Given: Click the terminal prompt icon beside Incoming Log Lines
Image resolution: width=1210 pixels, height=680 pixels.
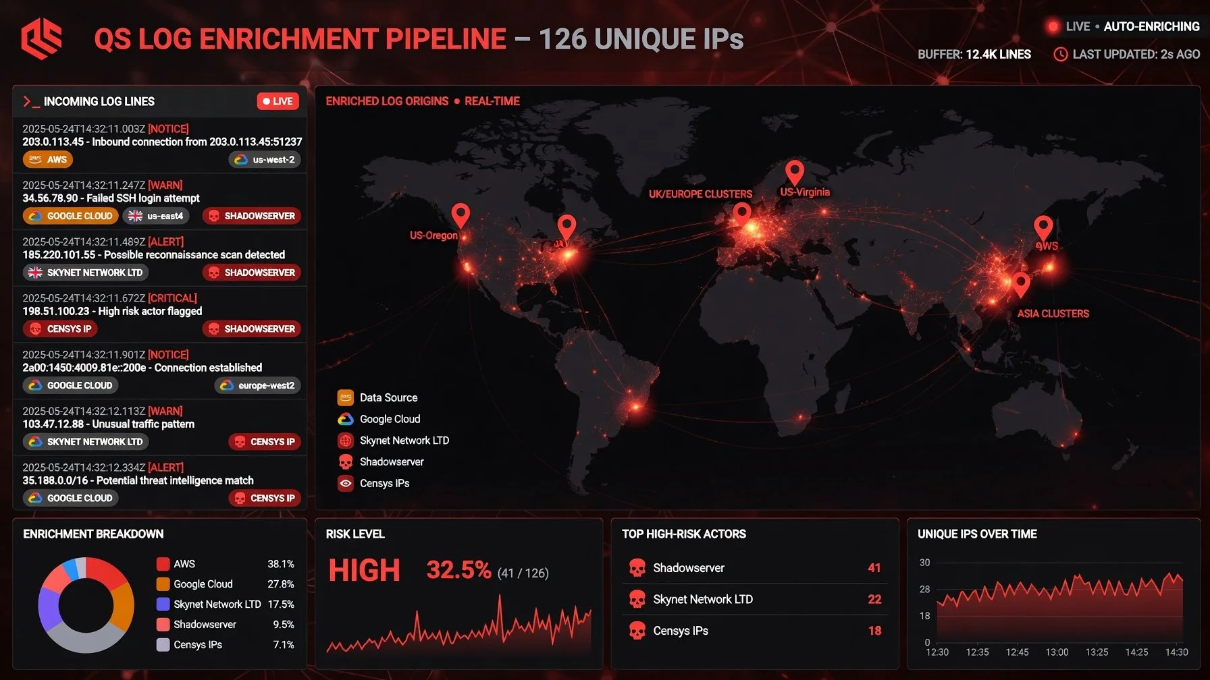Looking at the screenshot, I should pos(31,101).
